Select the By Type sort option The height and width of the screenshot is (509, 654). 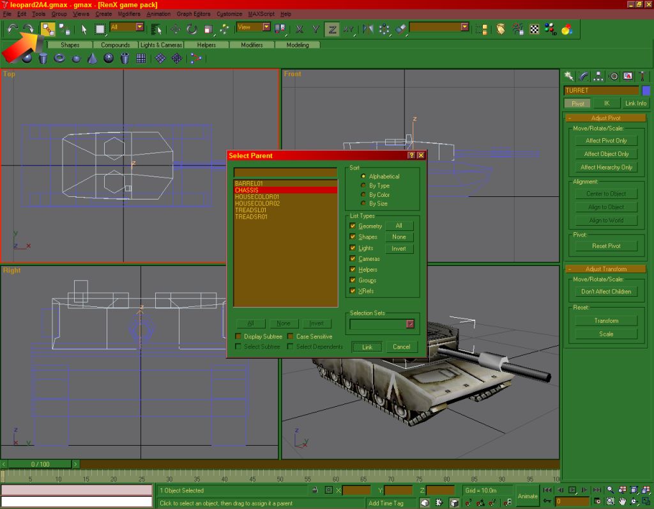click(363, 185)
